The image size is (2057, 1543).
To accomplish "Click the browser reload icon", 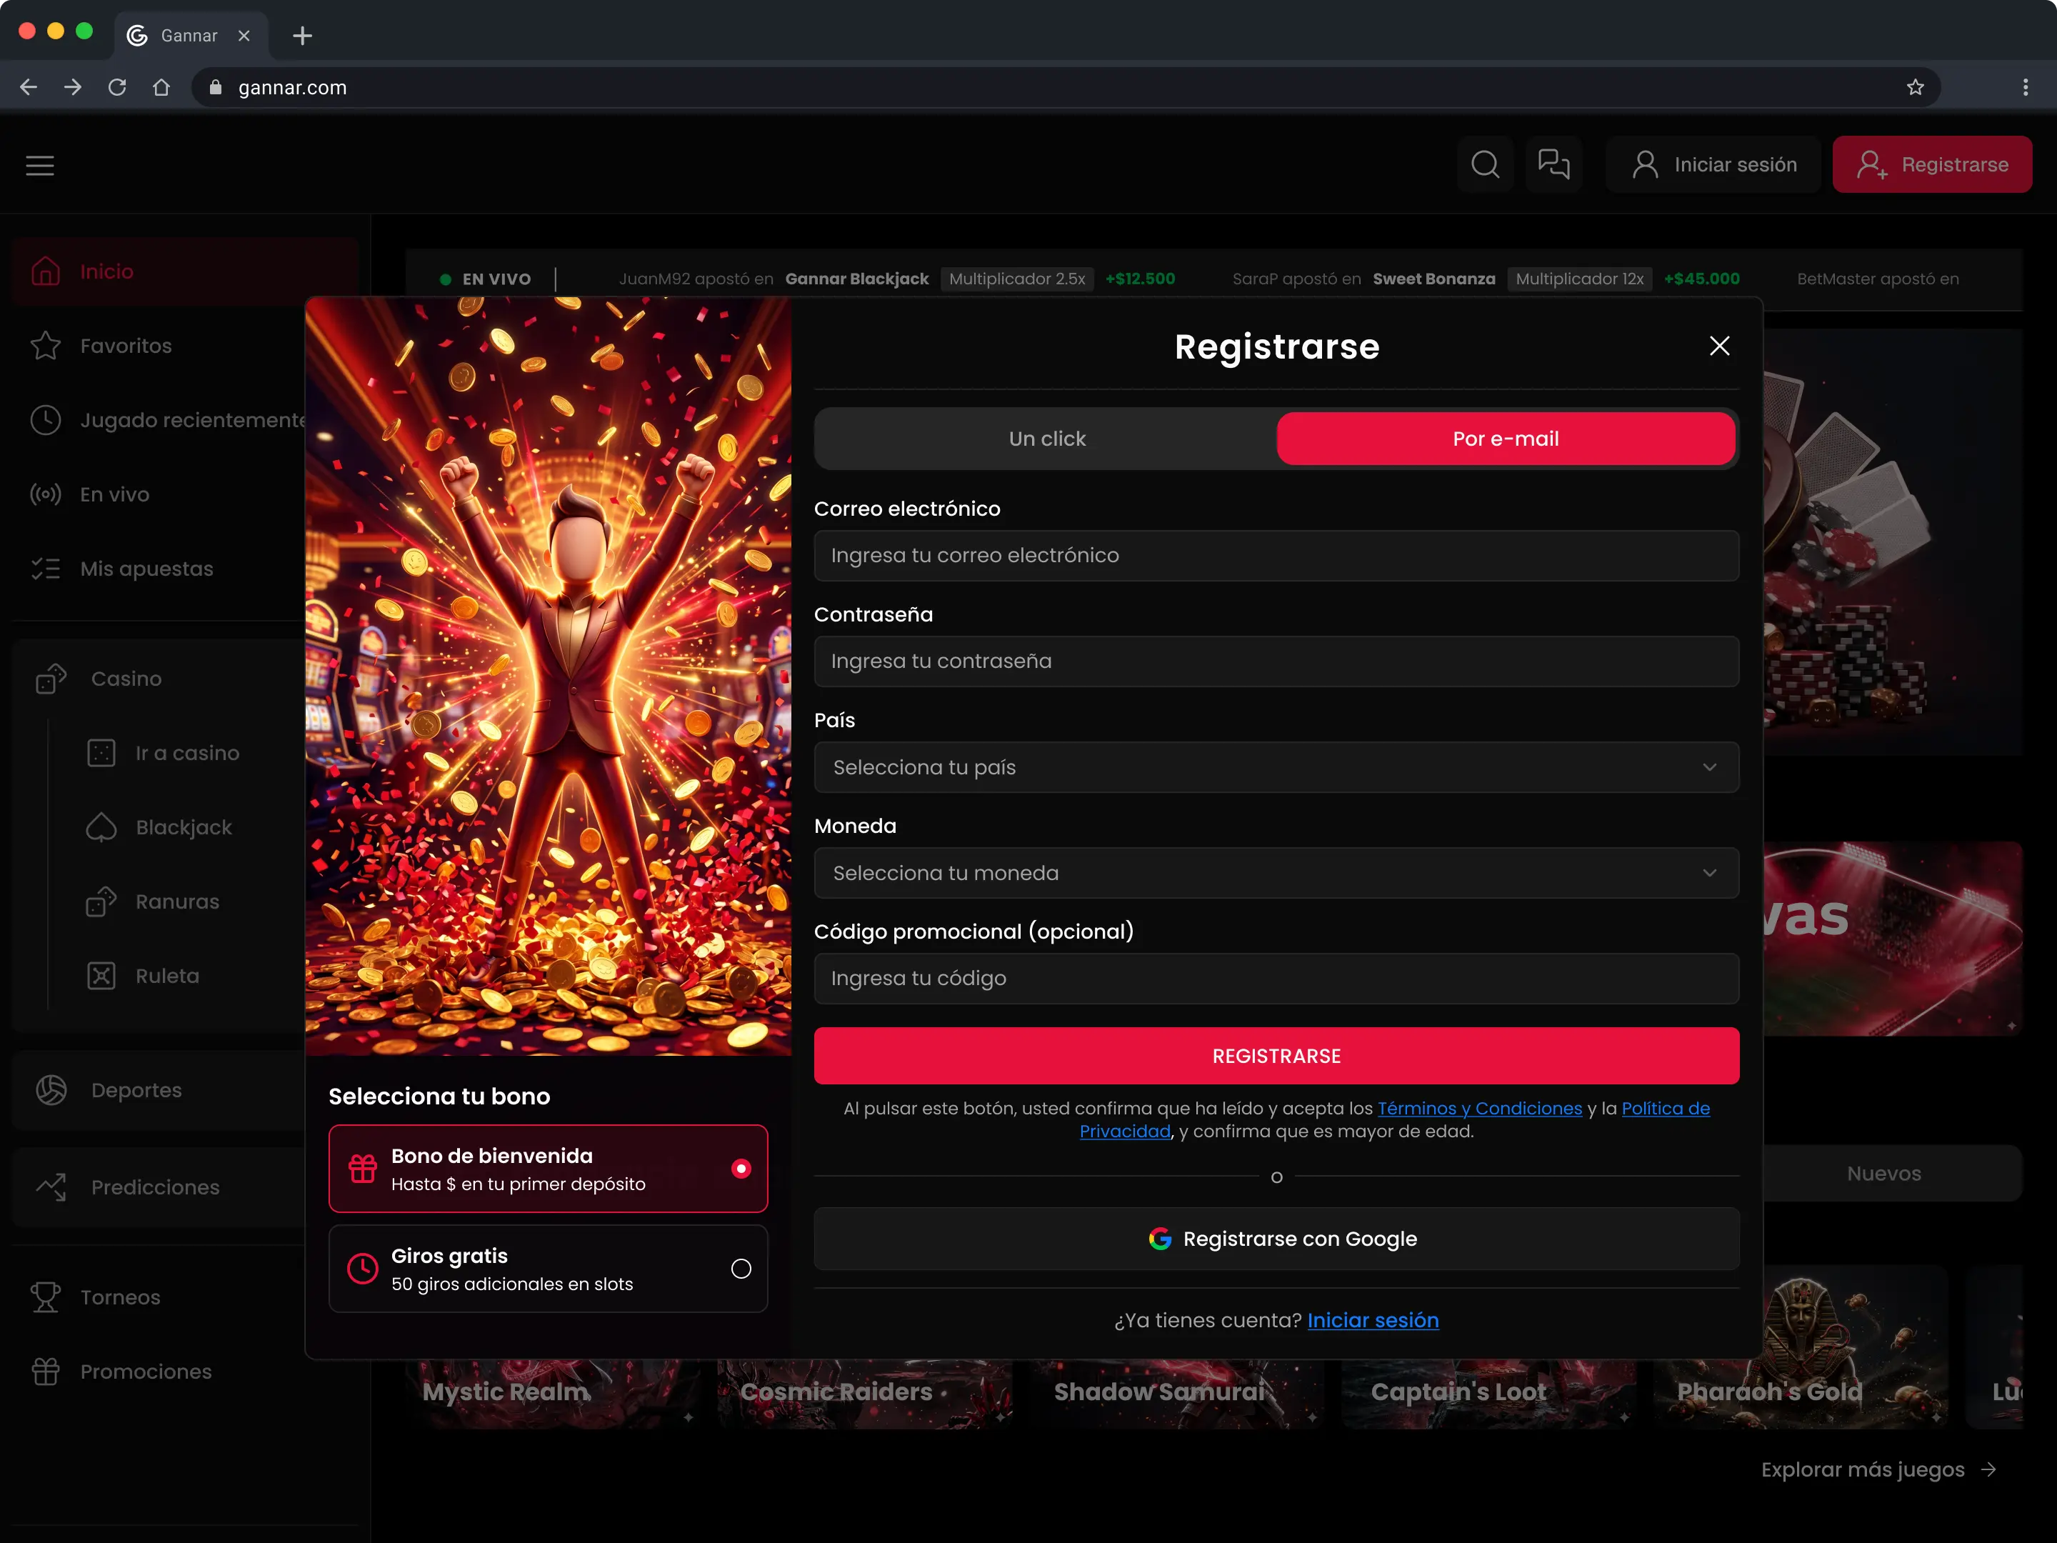I will click(117, 87).
